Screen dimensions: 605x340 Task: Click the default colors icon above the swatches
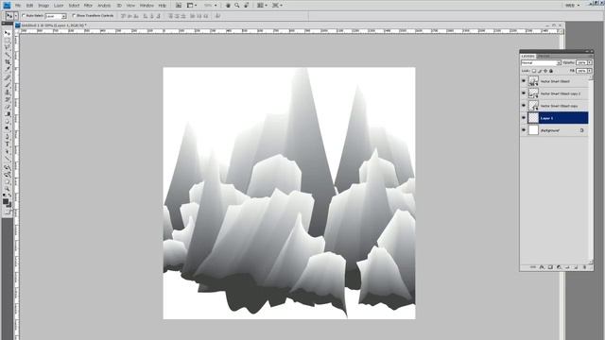tap(4, 195)
